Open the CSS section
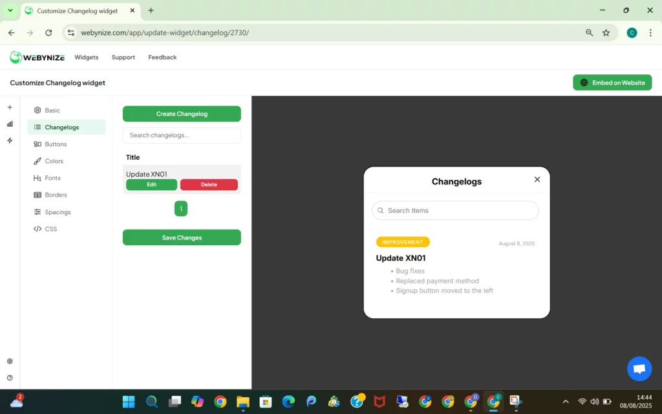The height and width of the screenshot is (414, 662). coord(67,229)
